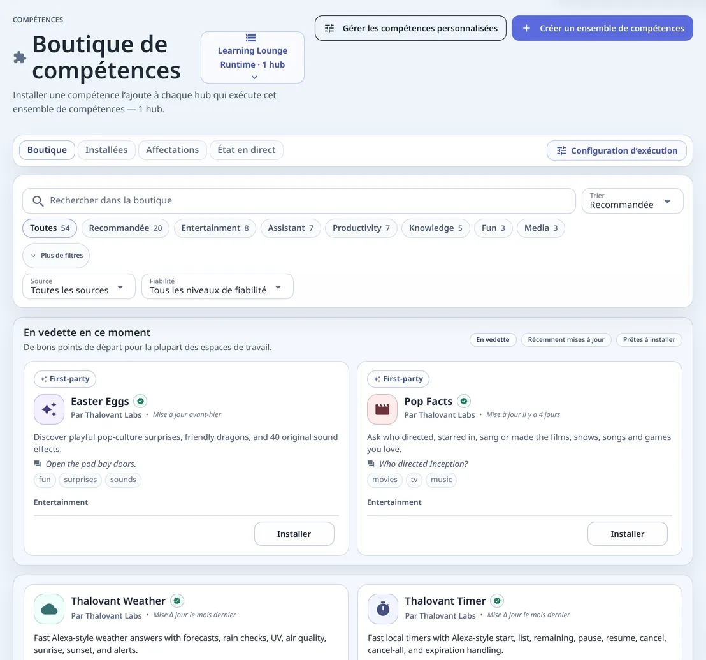Click the movies tag on Pop Facts

point(384,480)
